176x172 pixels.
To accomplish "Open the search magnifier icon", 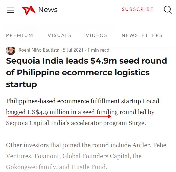I will tap(168, 10).
